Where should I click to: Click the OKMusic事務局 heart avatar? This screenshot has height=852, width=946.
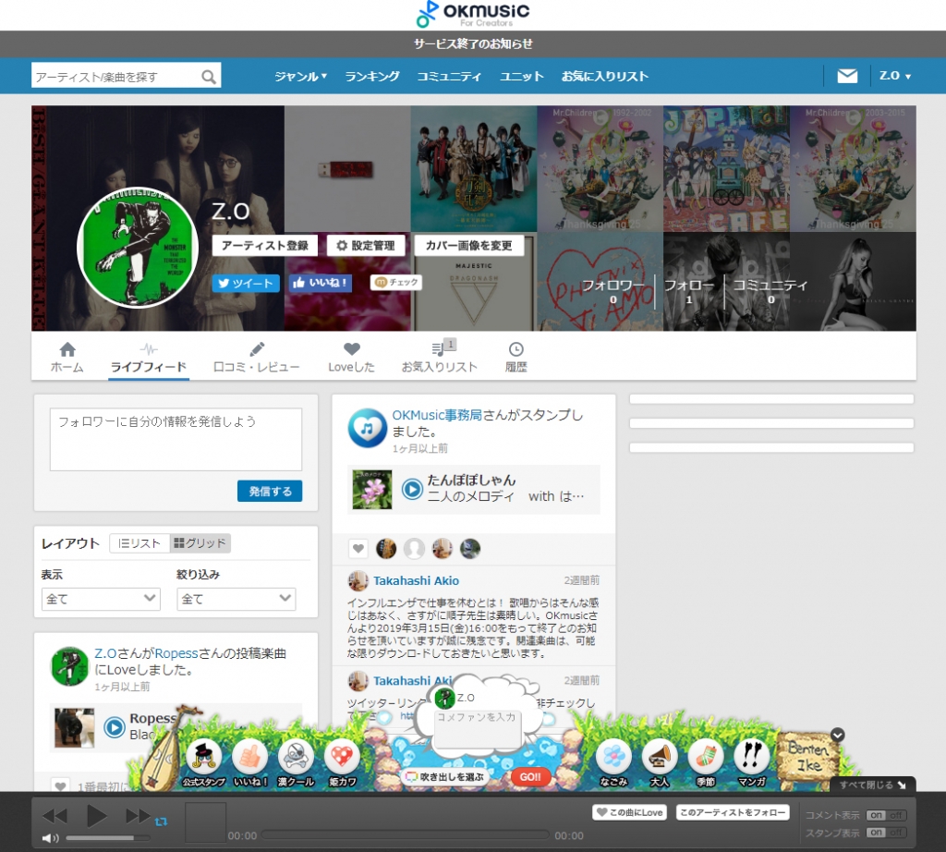click(x=368, y=428)
